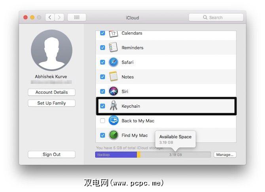Click the Reminders list icon

[x=113, y=48]
